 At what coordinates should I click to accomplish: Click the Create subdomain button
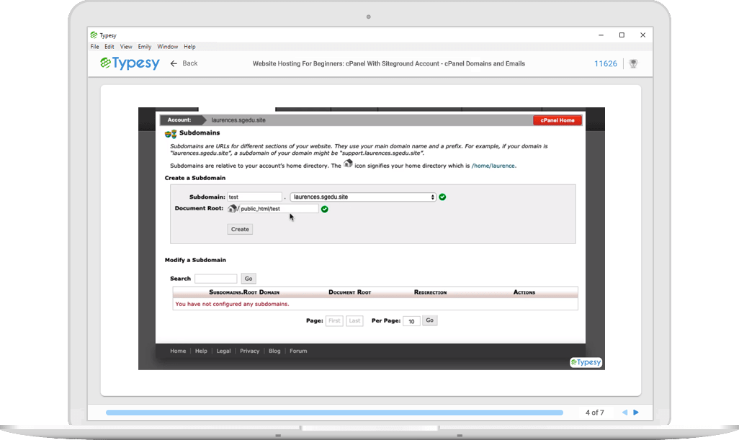(x=240, y=230)
